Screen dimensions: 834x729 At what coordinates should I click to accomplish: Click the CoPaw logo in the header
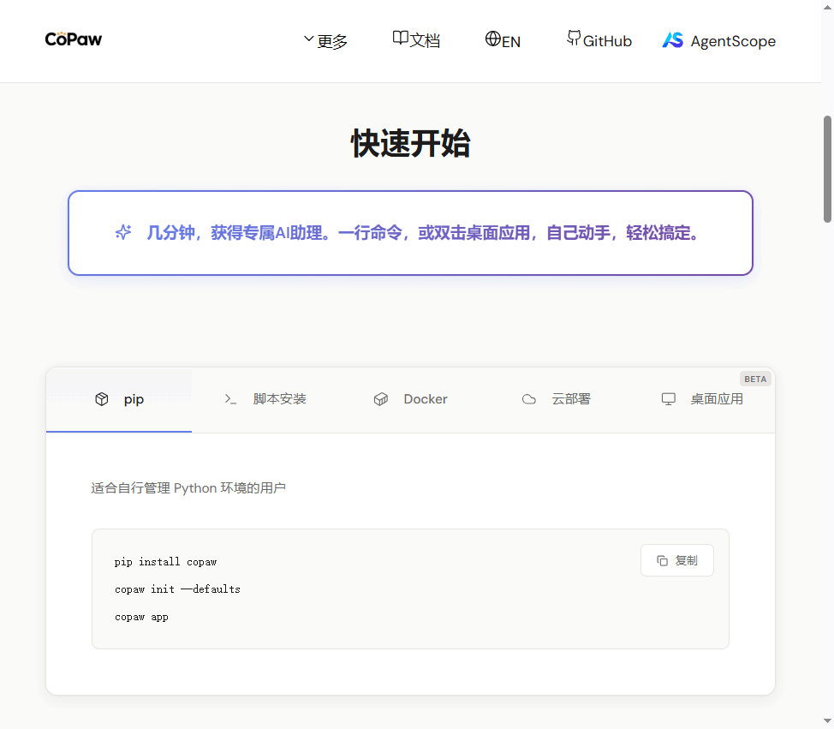click(74, 39)
